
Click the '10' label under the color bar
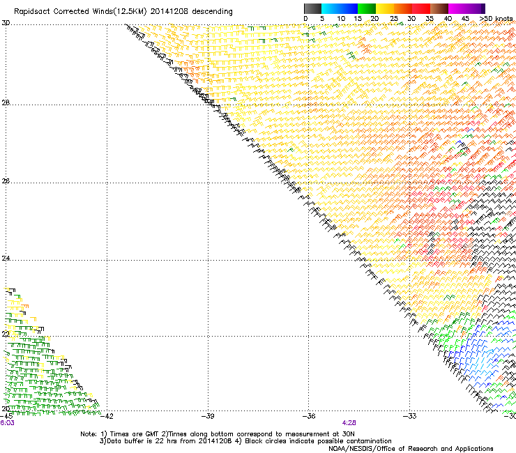coord(341,19)
